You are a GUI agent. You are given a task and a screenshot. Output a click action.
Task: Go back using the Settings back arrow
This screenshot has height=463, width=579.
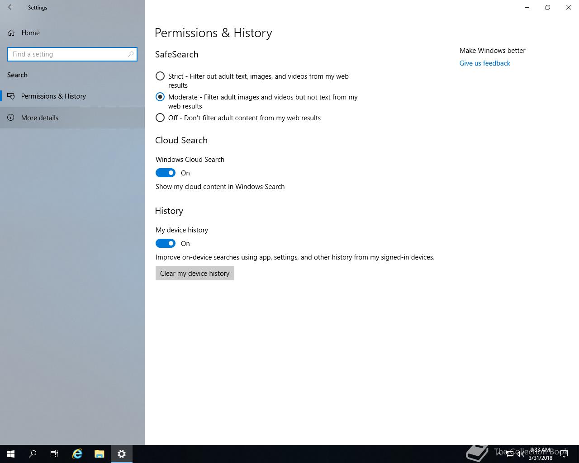tap(11, 7)
